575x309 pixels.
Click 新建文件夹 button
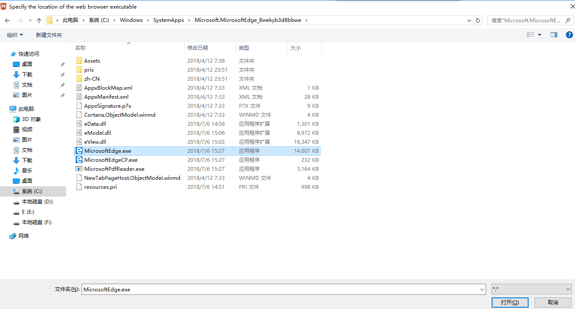pos(49,35)
